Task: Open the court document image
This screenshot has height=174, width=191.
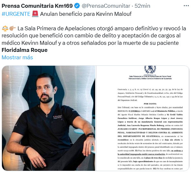Action: coord(143,118)
